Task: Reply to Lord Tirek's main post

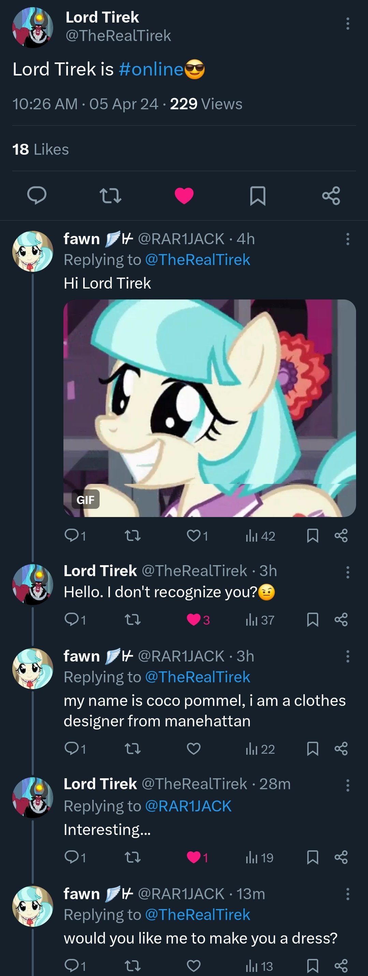Action: 37,195
